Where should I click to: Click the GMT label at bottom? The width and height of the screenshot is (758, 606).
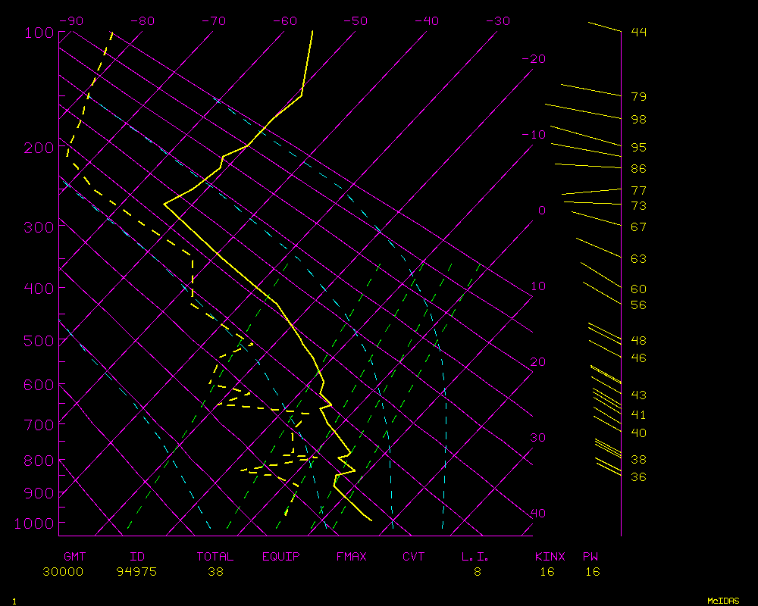[x=75, y=557]
